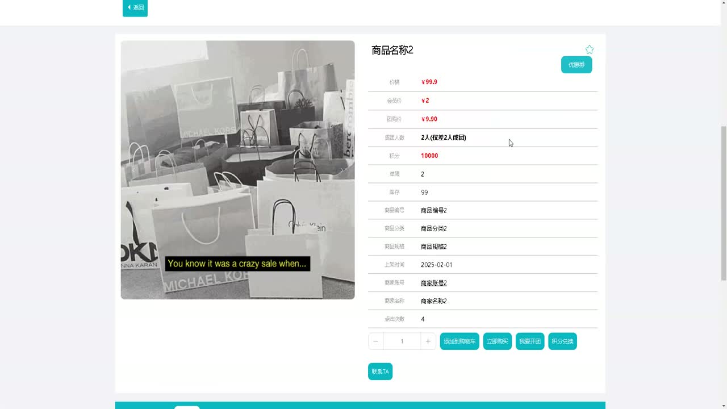Click the points value 10000
Screen dimensions: 727x409
(x=429, y=156)
